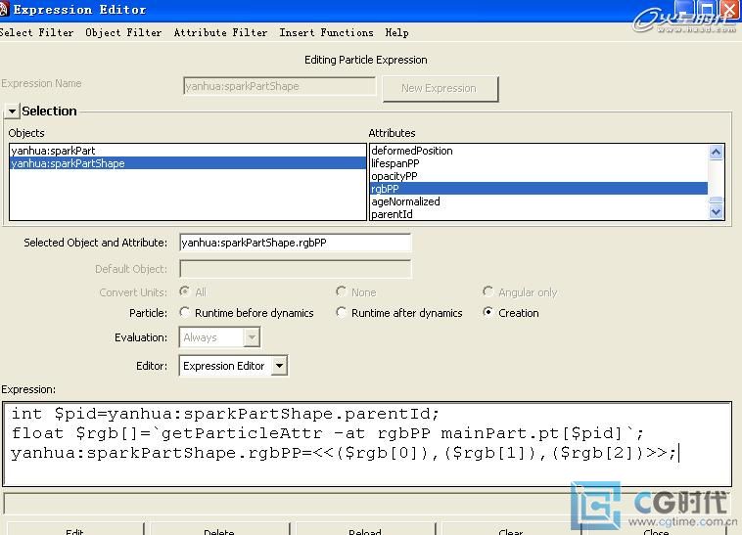Select Runtime before dynamics option
Screen dimensions: 742x535
coord(185,312)
